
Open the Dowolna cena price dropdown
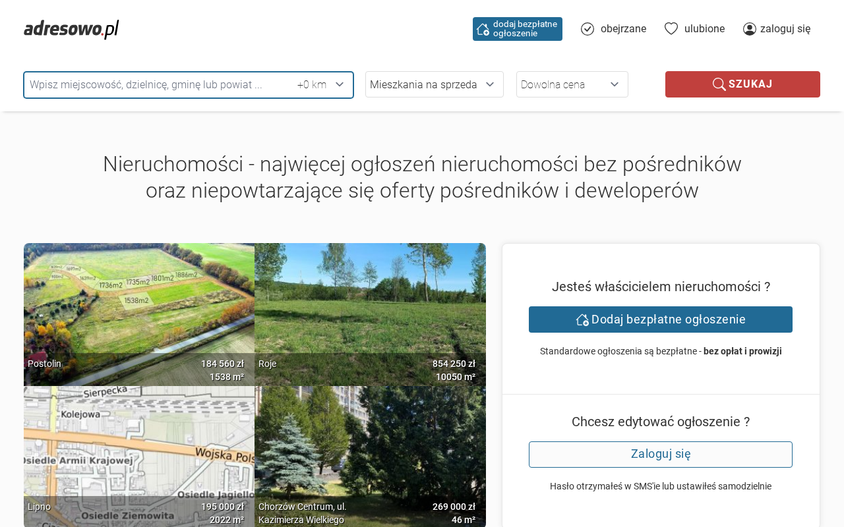point(572,84)
